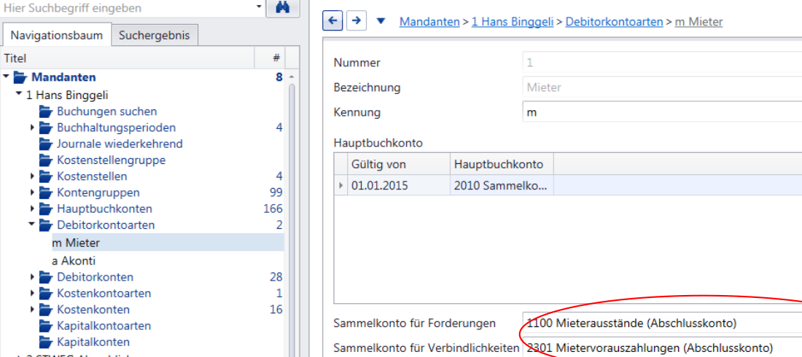This screenshot has height=357, width=802.
Task: Open Journale wiederkehrend entry
Action: click(x=120, y=144)
